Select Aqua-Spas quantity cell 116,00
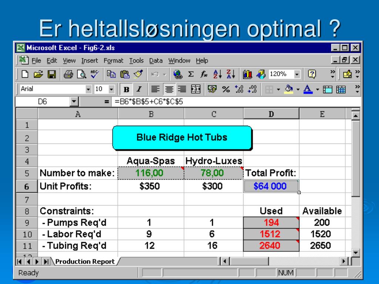Viewport: 379px width, 284px height. 151,173
